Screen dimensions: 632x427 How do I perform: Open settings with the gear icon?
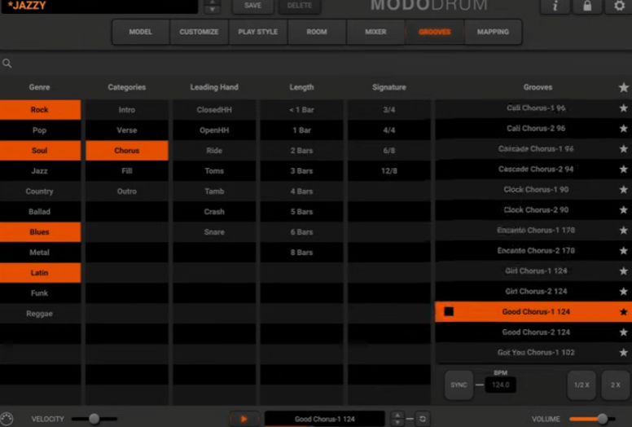pyautogui.click(x=619, y=7)
